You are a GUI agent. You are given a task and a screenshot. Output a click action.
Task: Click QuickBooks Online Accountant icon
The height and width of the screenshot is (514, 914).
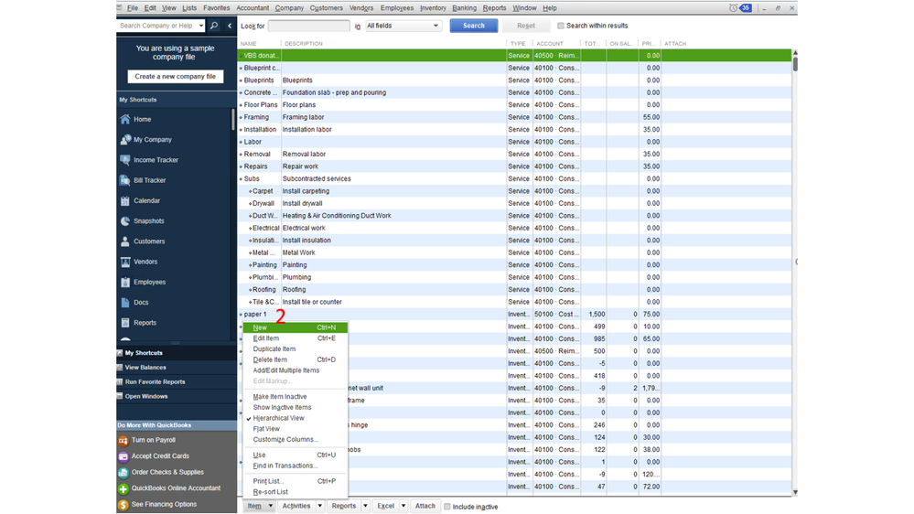123,488
